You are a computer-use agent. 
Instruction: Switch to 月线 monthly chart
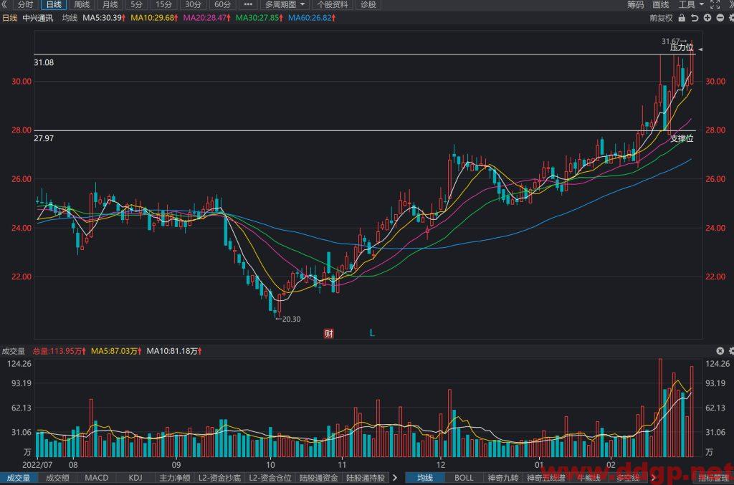coord(110,5)
